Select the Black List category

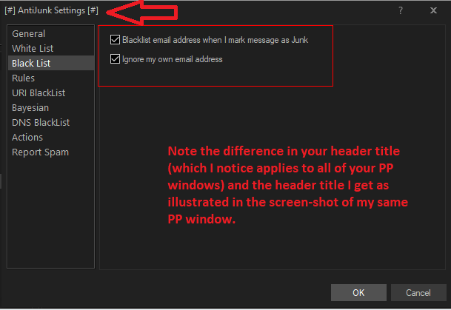click(x=50, y=63)
